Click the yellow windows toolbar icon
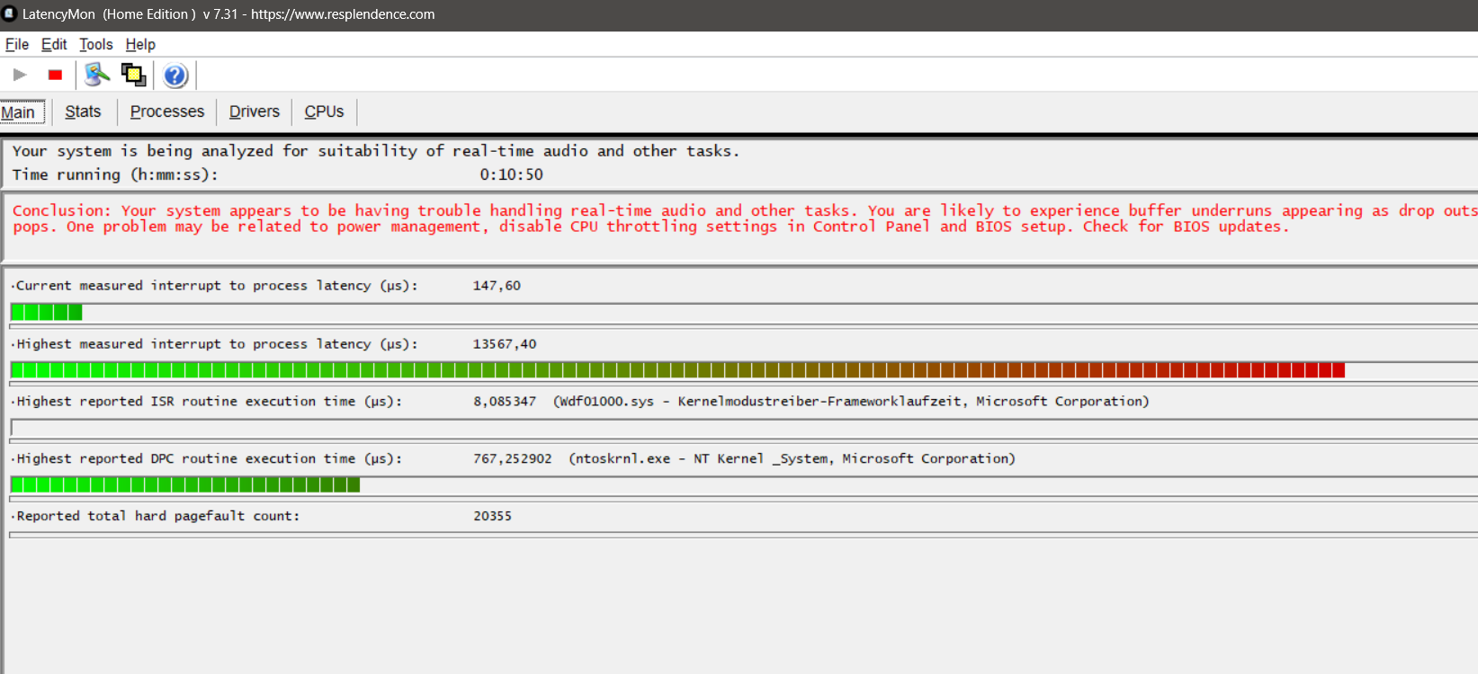 133,75
